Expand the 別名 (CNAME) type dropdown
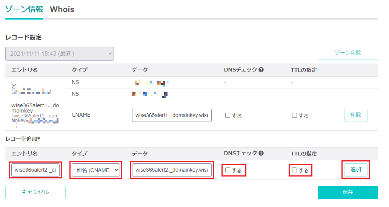 tap(95, 170)
